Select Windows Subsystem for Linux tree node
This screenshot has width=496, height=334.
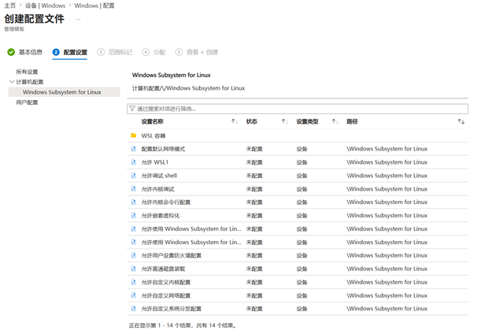(65, 92)
